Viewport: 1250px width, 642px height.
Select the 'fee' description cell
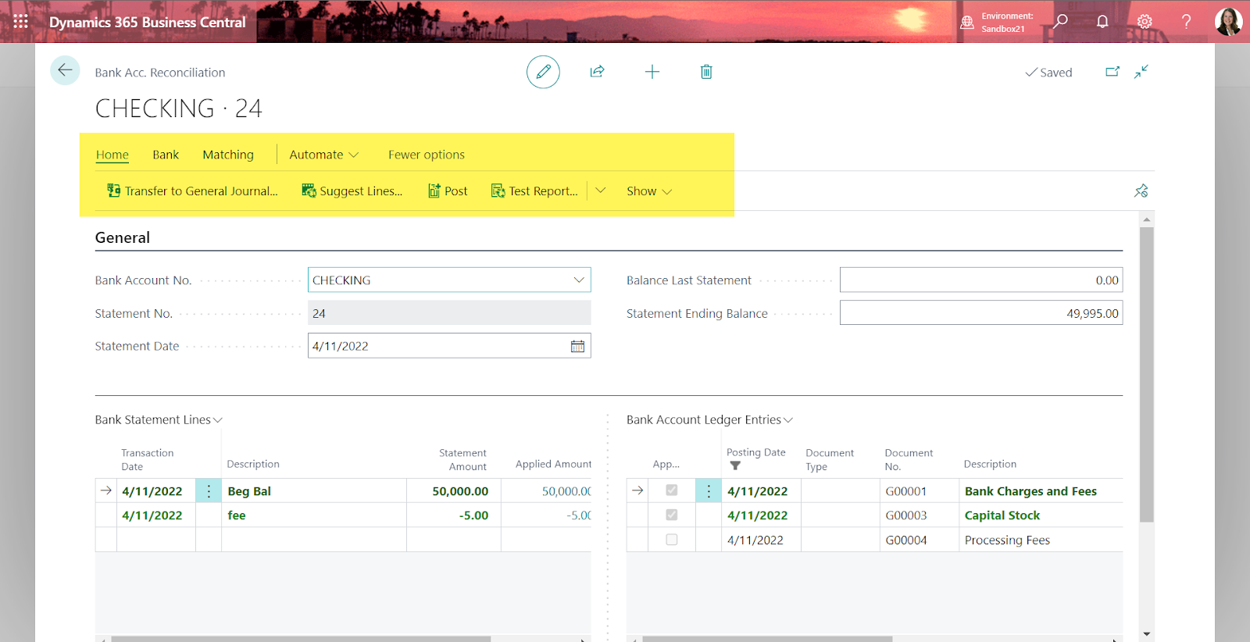tap(314, 515)
